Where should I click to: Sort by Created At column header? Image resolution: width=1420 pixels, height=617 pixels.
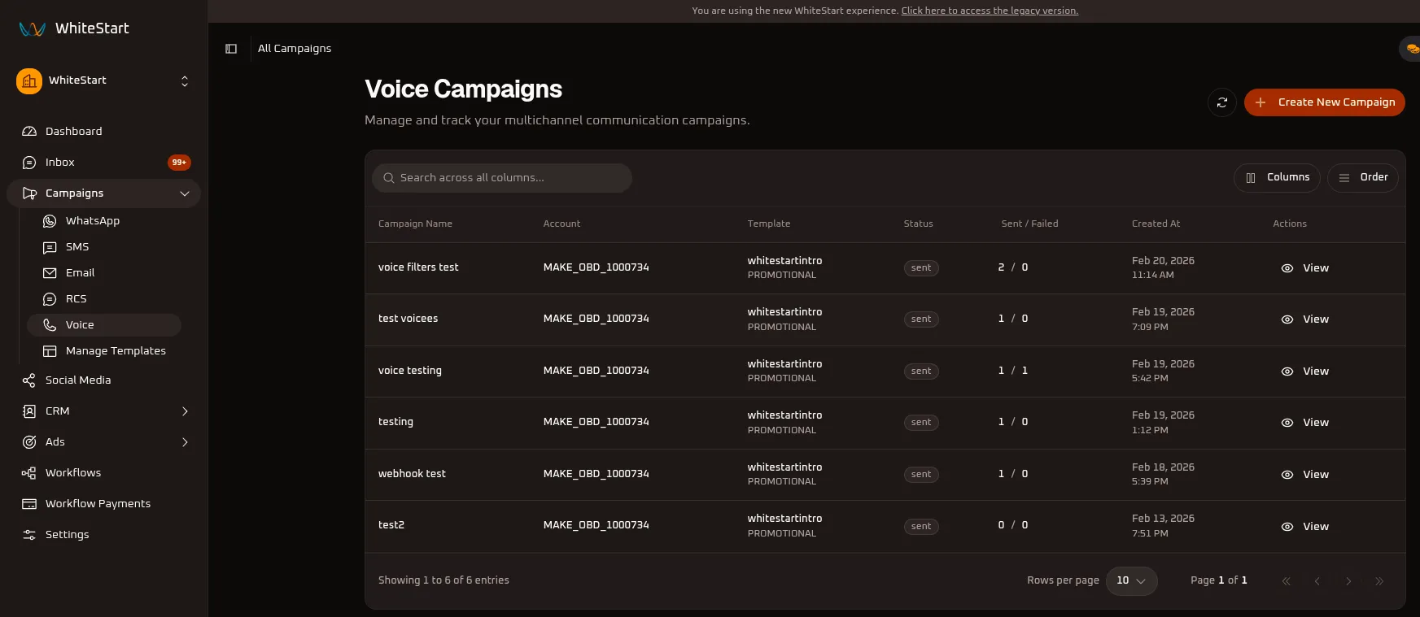coord(1156,224)
